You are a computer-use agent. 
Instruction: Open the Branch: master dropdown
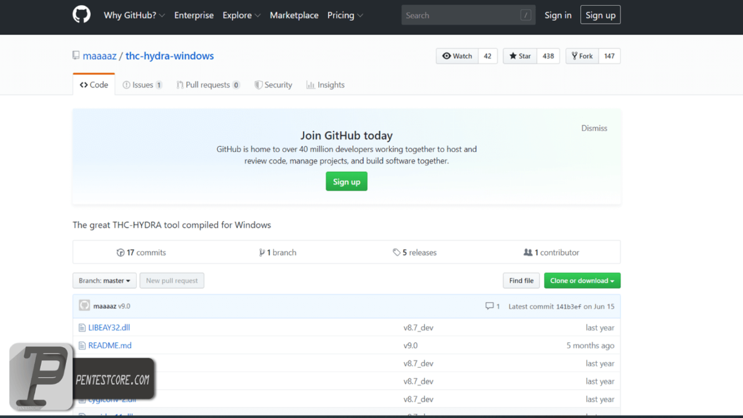tap(104, 281)
